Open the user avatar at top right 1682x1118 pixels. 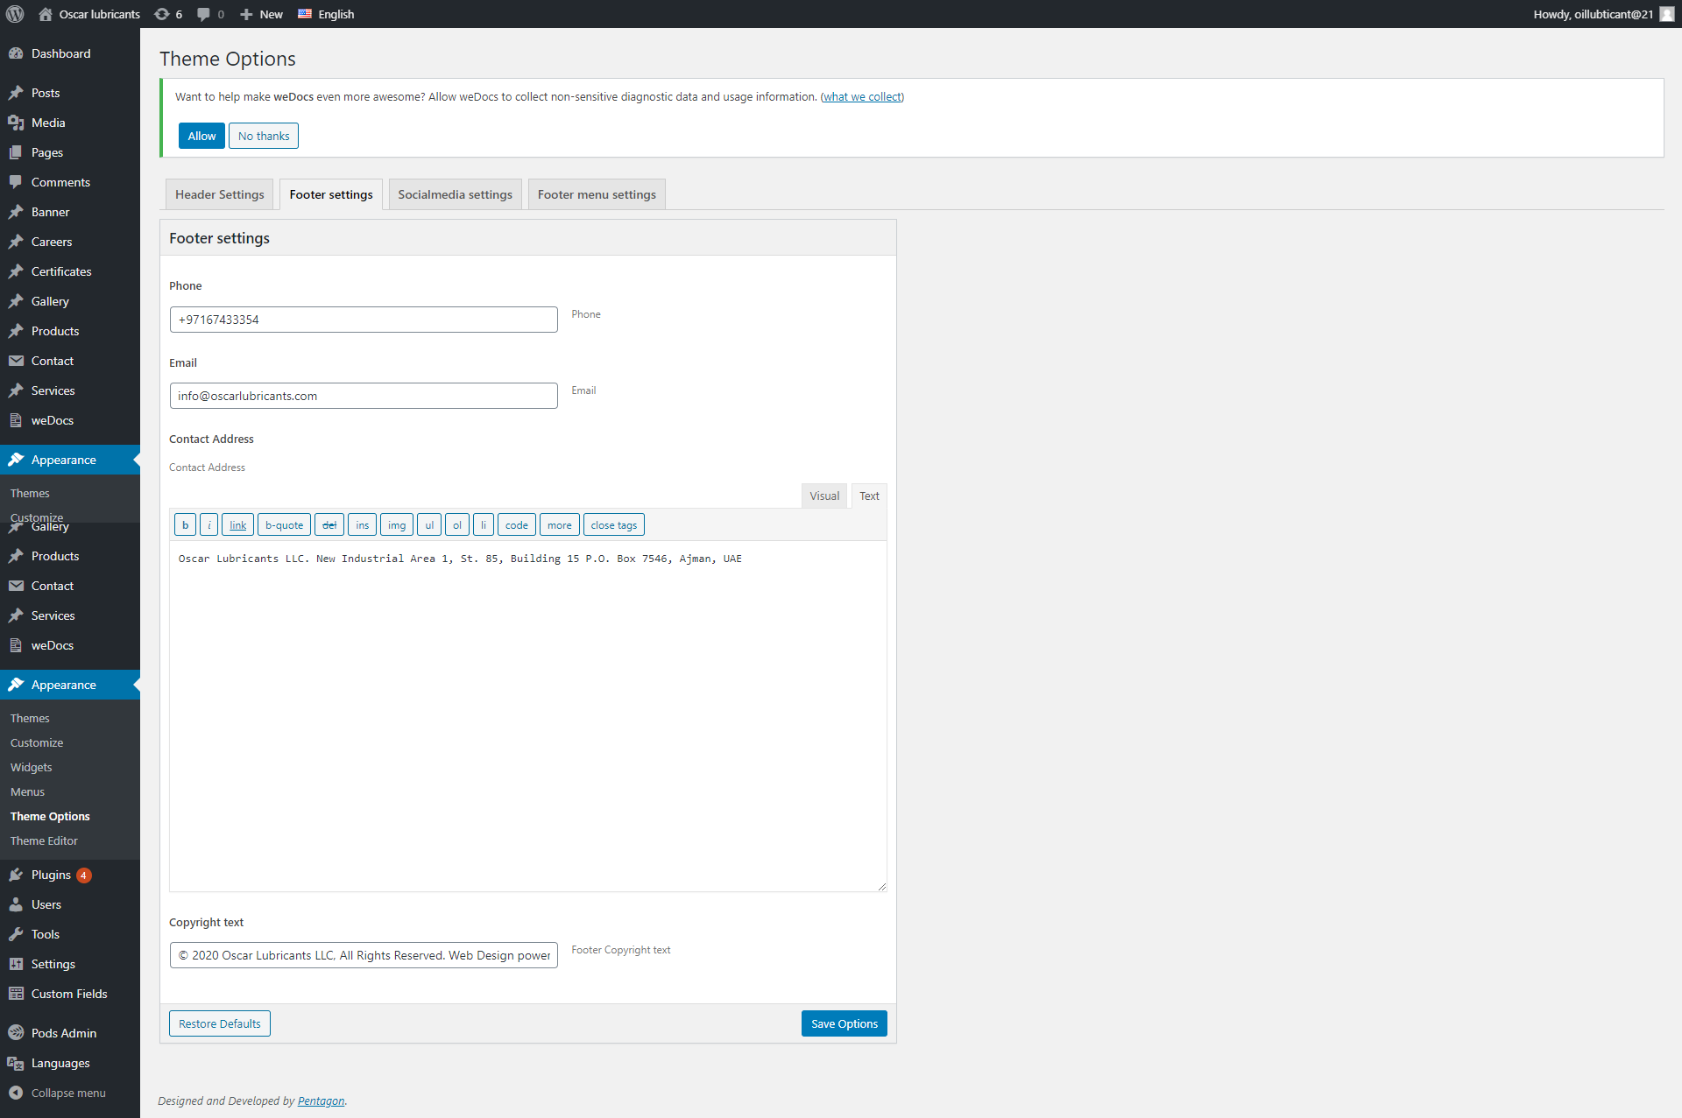tap(1667, 14)
